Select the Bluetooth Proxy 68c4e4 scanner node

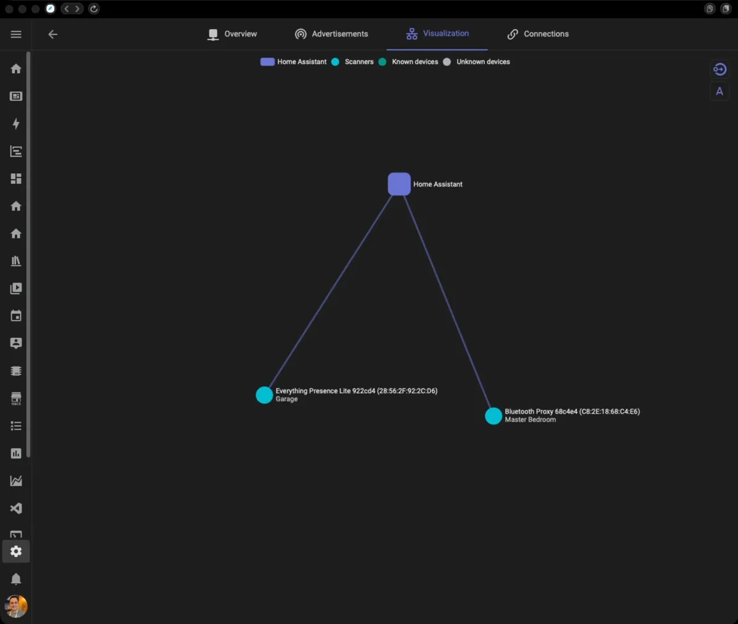click(x=493, y=415)
